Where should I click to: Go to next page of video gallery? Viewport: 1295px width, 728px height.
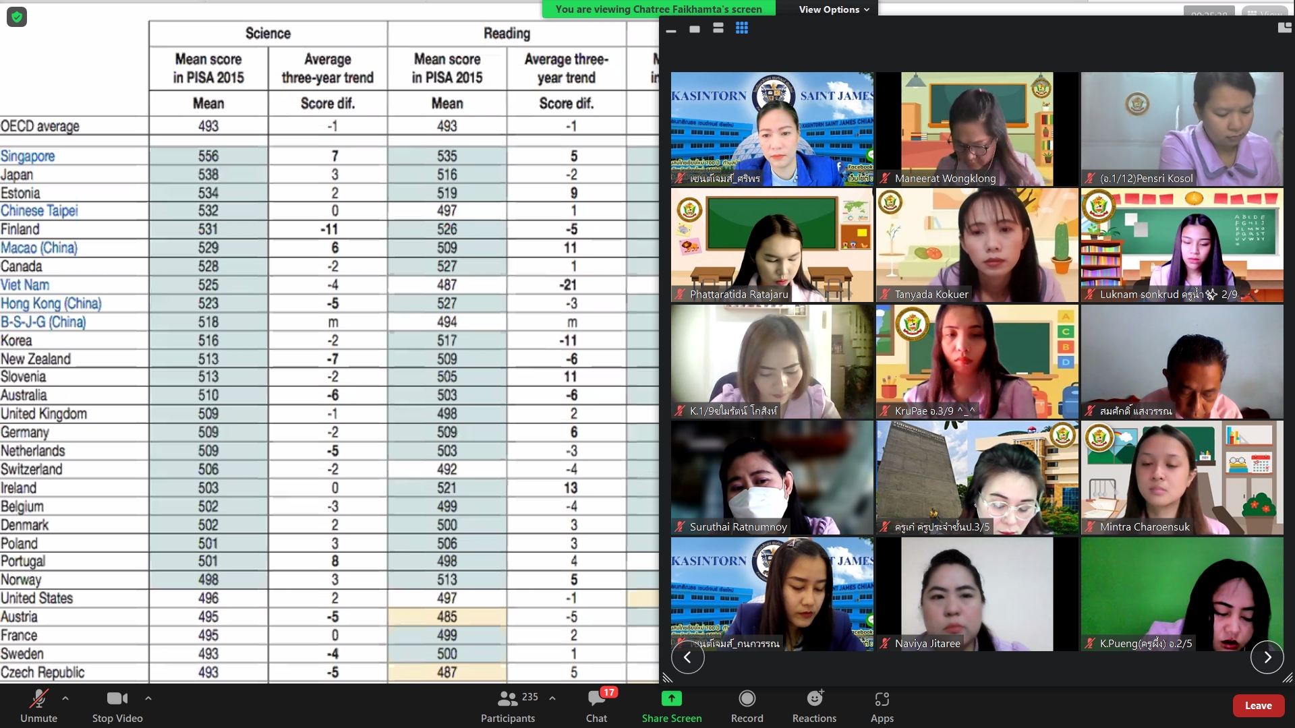(1267, 657)
